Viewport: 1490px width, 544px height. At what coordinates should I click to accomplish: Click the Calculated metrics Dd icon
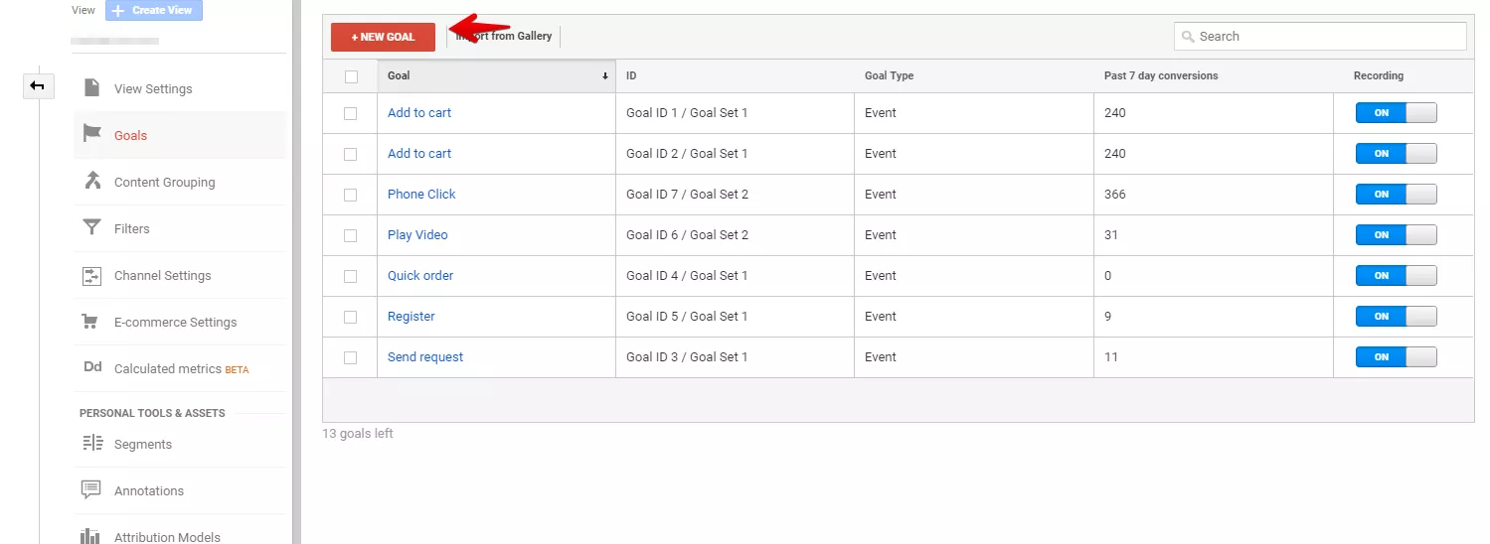(x=92, y=367)
